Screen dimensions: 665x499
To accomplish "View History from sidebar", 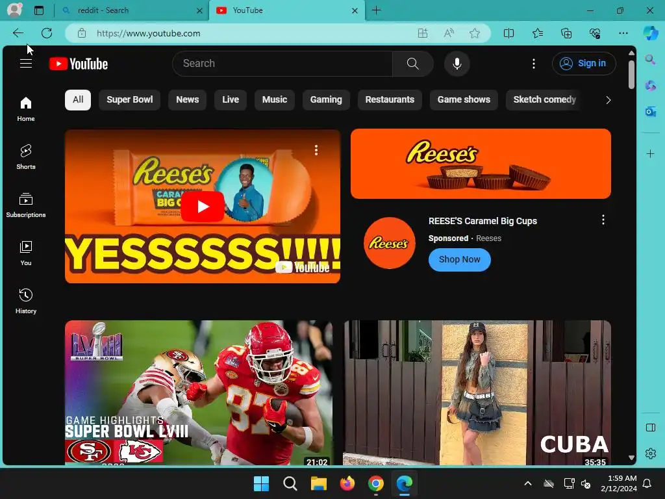I will [26, 301].
